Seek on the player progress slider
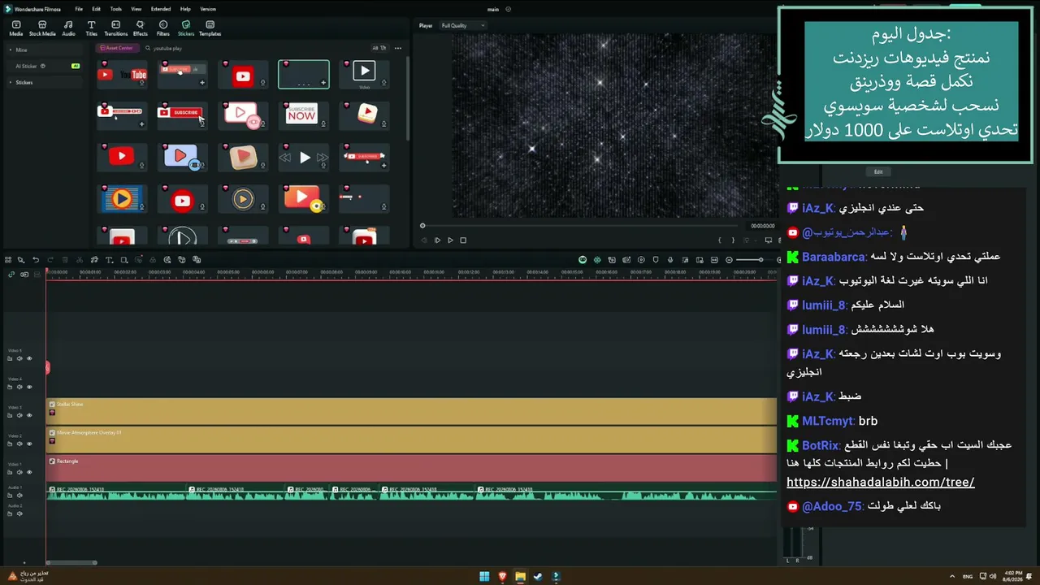The width and height of the screenshot is (1040, 585). (x=581, y=226)
